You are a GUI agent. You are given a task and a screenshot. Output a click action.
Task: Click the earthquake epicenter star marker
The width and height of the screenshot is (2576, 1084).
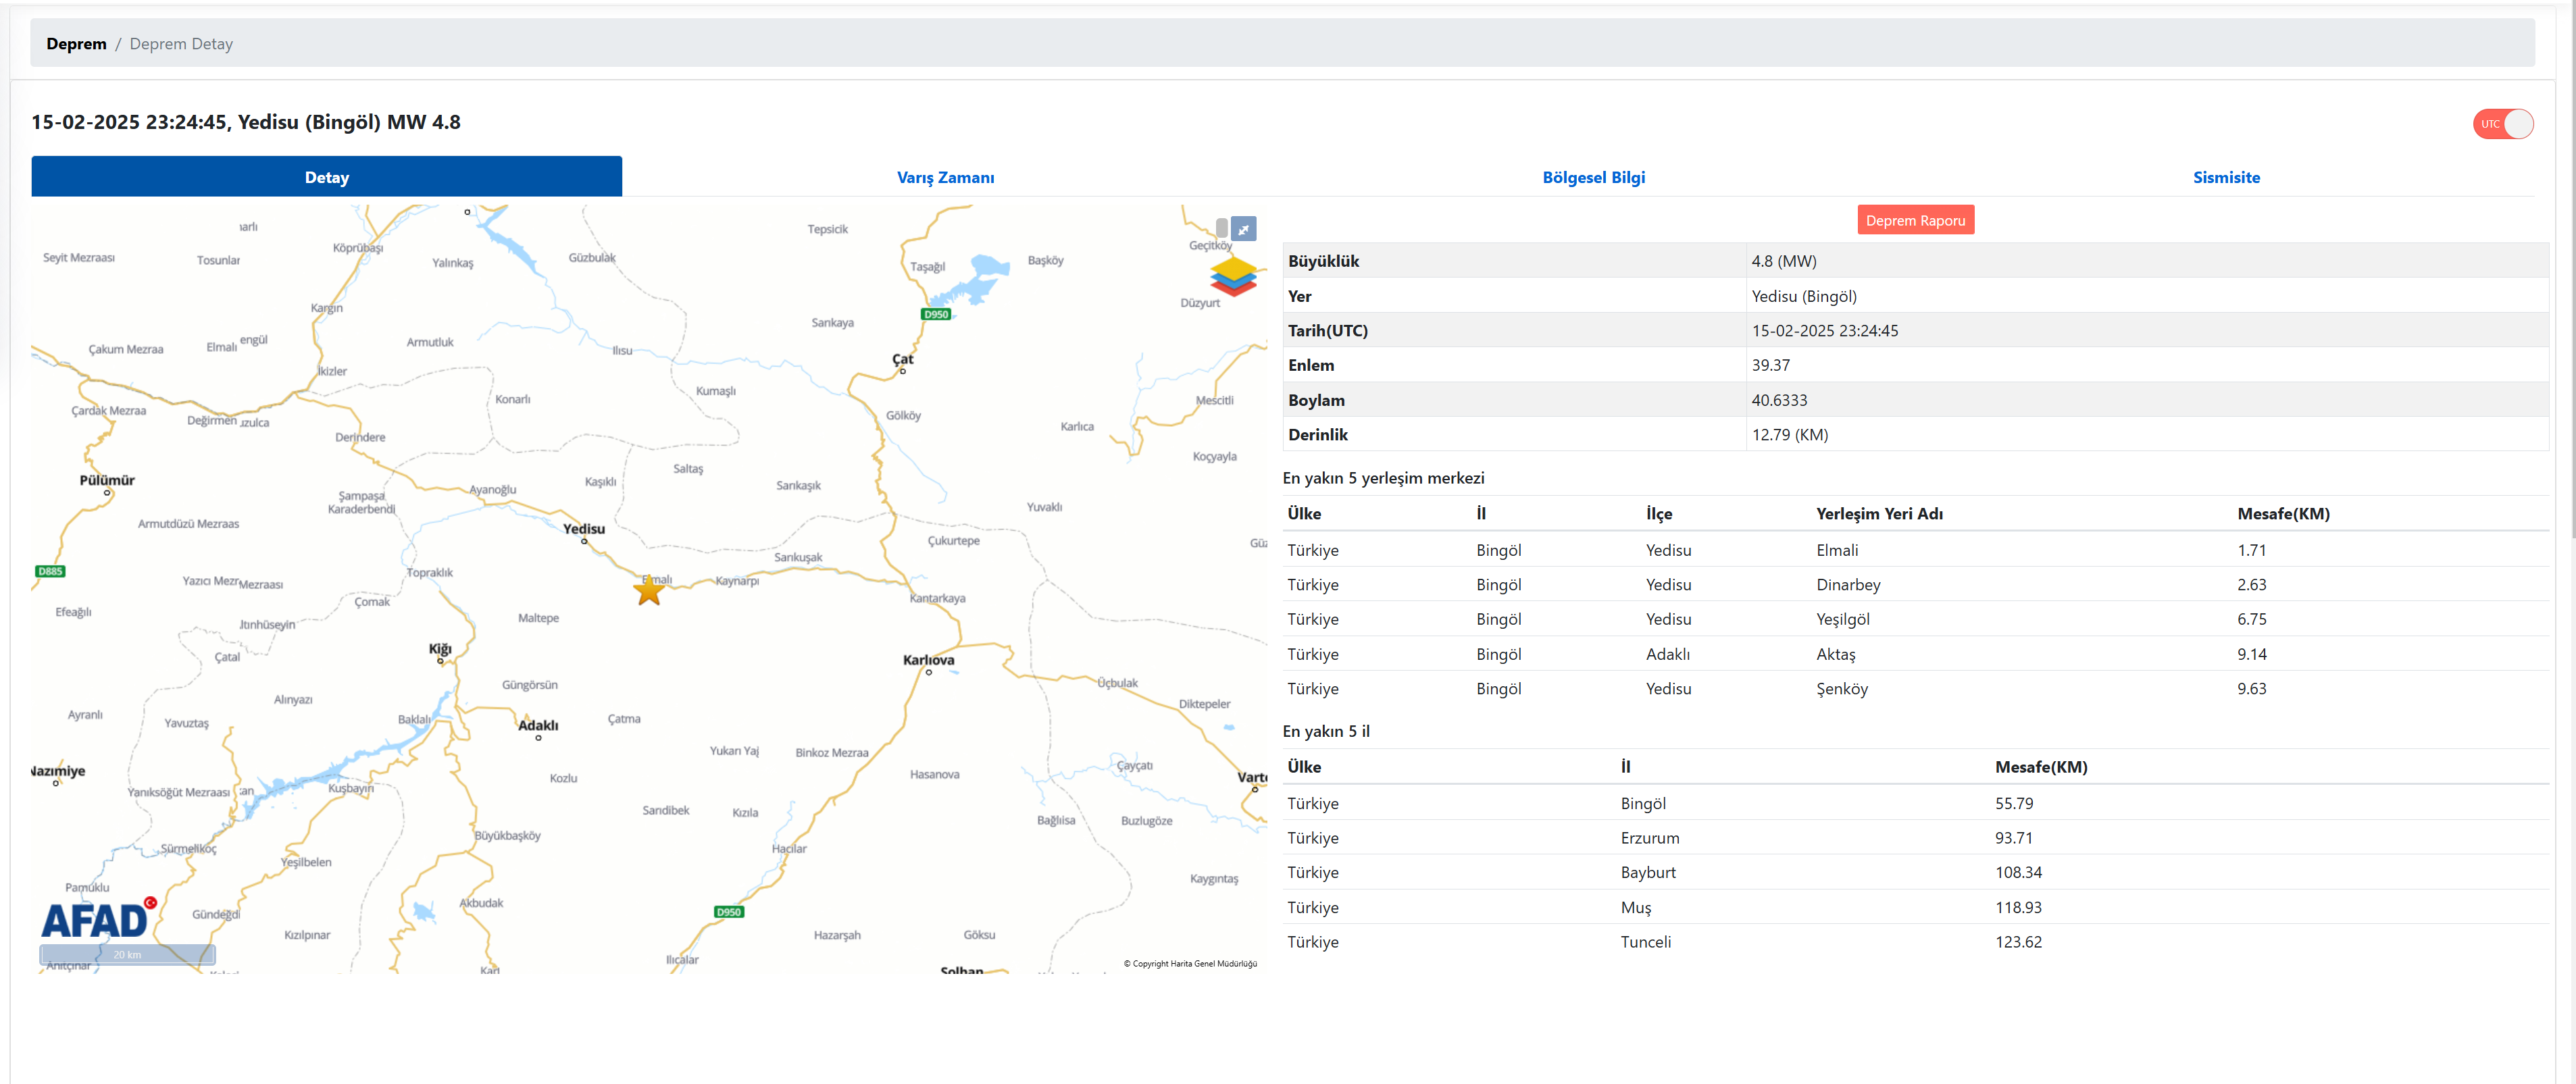[649, 590]
